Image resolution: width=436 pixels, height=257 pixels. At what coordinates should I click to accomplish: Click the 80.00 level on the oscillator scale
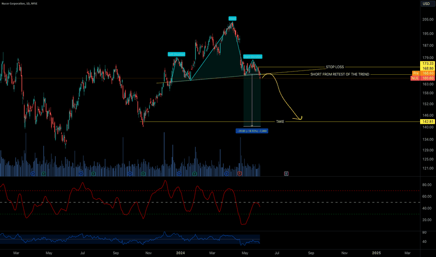[427, 185]
